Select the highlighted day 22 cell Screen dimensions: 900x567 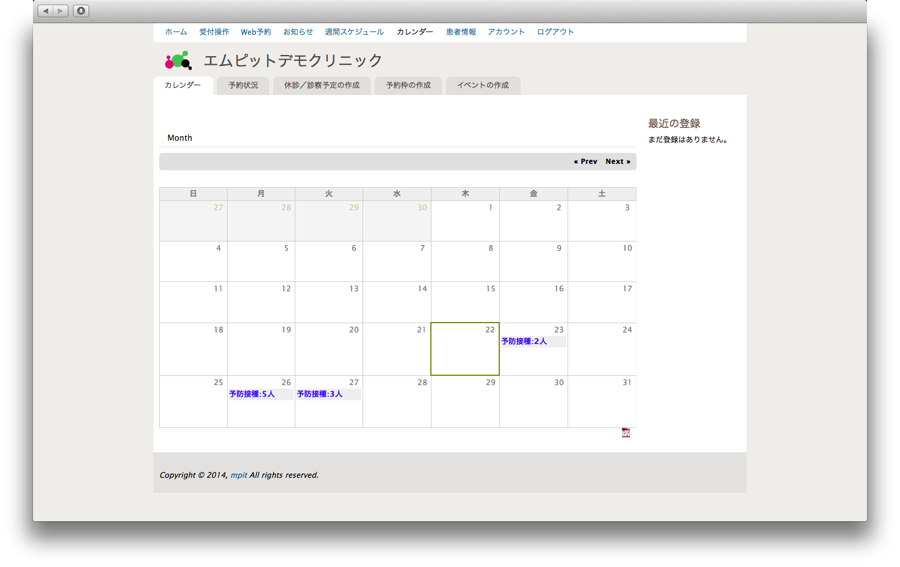pyautogui.click(x=465, y=349)
